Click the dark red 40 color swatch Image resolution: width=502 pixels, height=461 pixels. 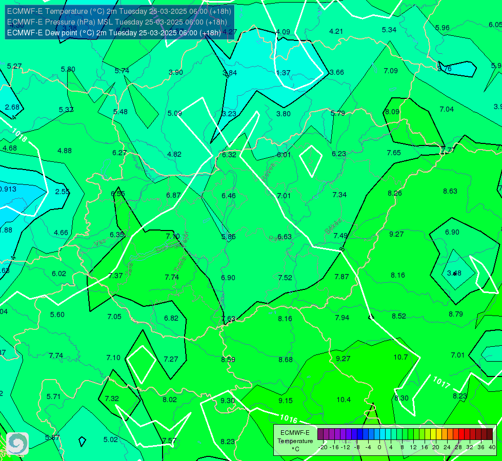point(490,434)
